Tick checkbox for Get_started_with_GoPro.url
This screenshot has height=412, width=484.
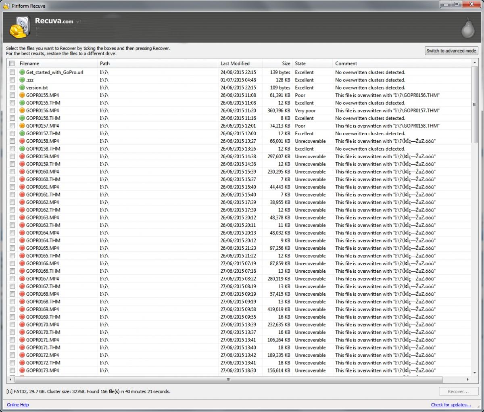tap(12, 72)
